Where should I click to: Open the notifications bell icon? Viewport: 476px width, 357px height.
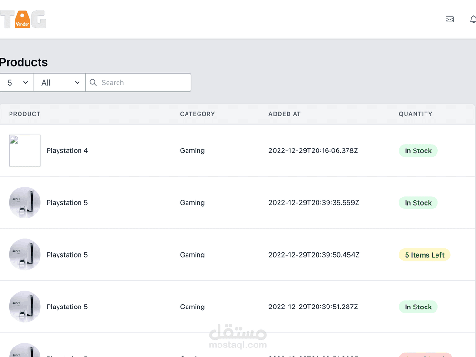coord(473,20)
